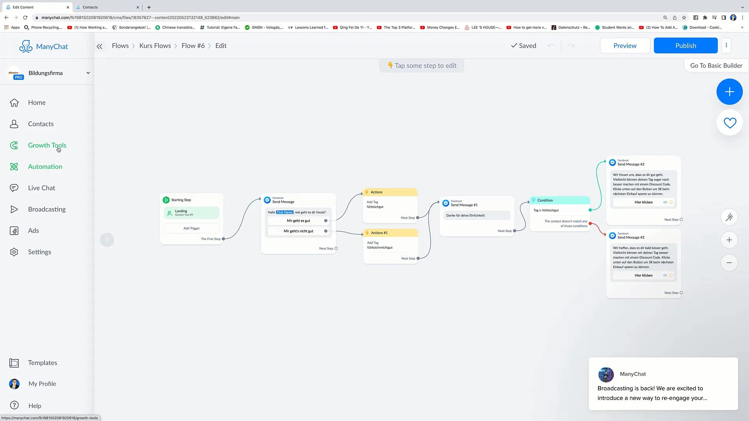This screenshot has width=749, height=421.
Task: Click the magic wand auto-arrange icon
Action: (x=729, y=217)
